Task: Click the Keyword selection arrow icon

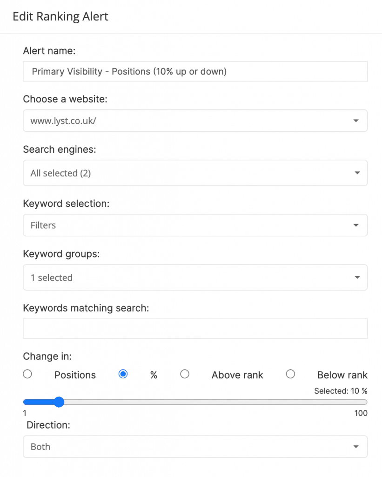Action: pyautogui.click(x=356, y=225)
